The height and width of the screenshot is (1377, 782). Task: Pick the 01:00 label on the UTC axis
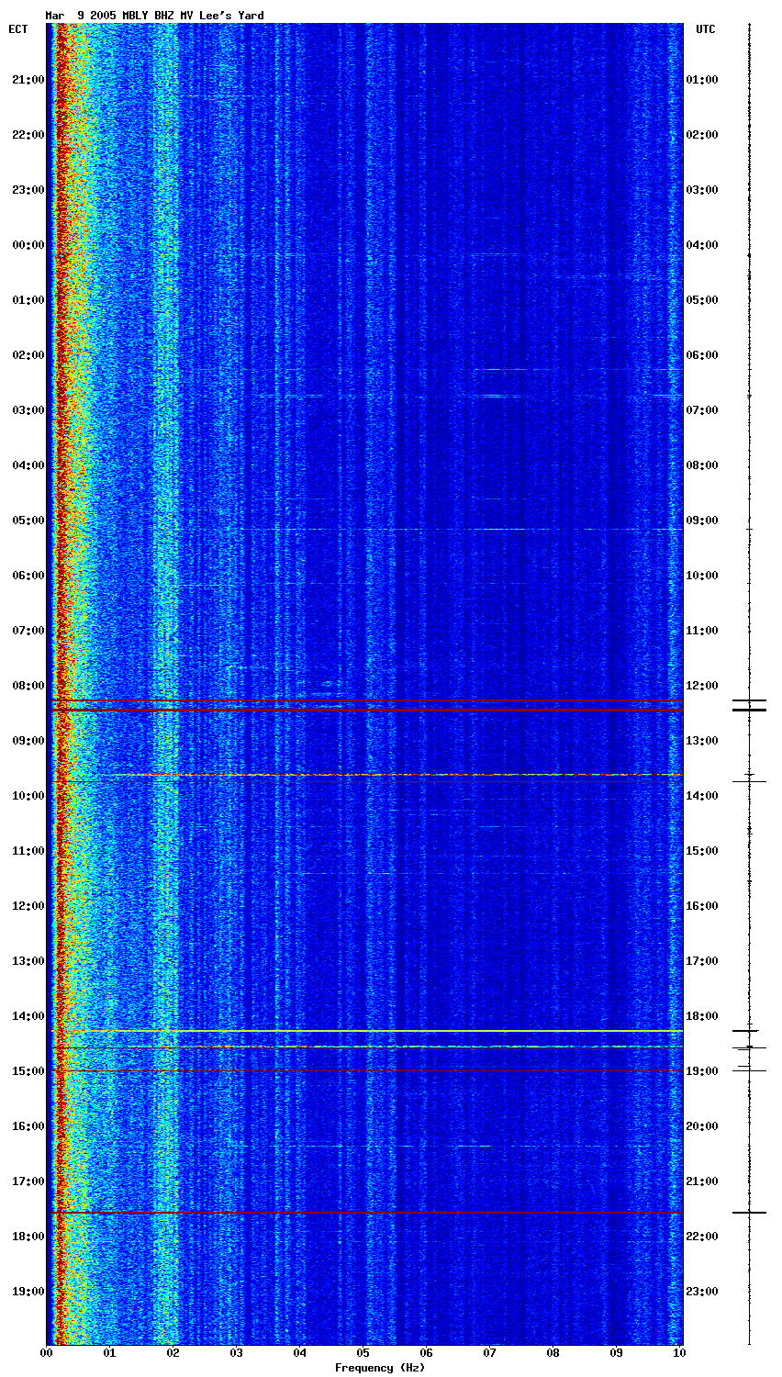tap(702, 80)
